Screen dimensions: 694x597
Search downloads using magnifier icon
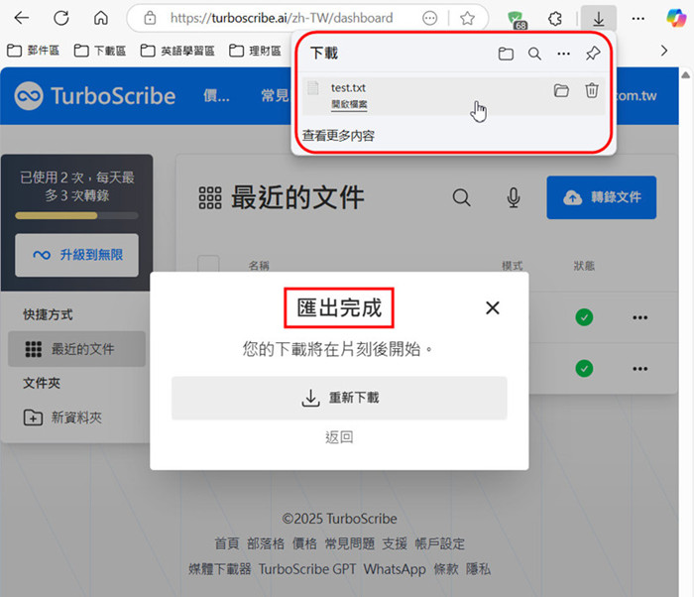(x=534, y=54)
